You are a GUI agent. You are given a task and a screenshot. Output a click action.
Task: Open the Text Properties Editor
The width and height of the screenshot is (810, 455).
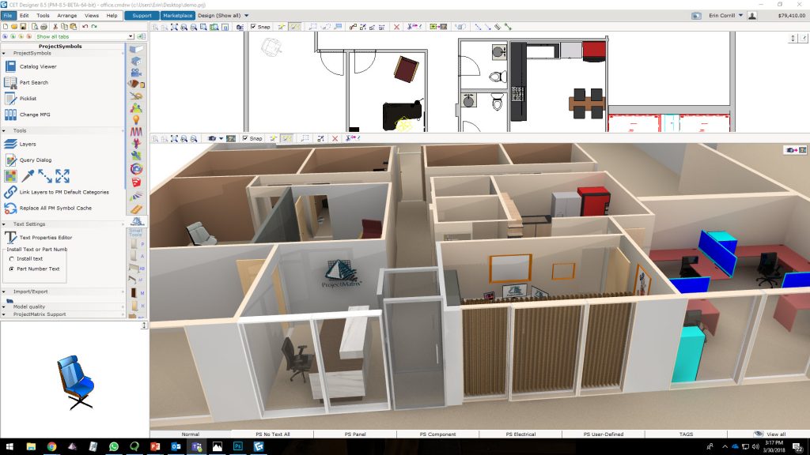pos(45,237)
